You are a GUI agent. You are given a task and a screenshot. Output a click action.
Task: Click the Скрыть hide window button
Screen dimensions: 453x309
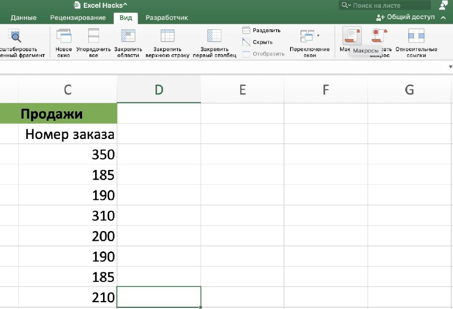point(258,42)
